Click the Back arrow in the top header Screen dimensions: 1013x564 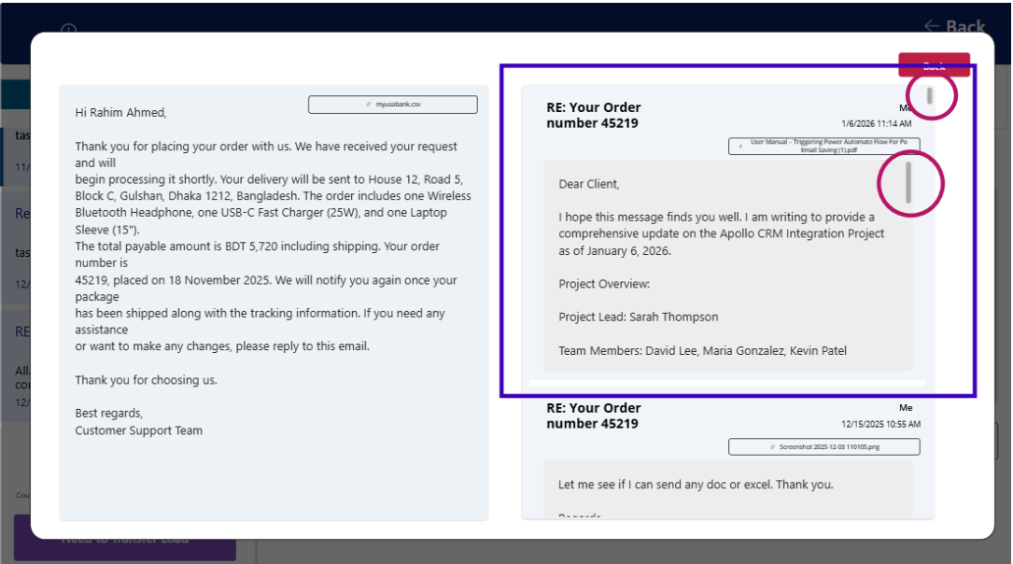(954, 26)
